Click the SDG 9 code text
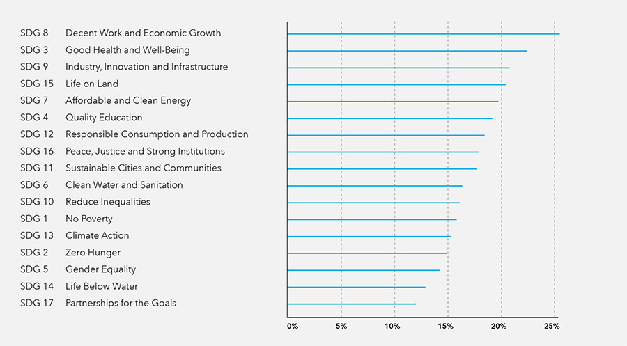 click(33, 67)
